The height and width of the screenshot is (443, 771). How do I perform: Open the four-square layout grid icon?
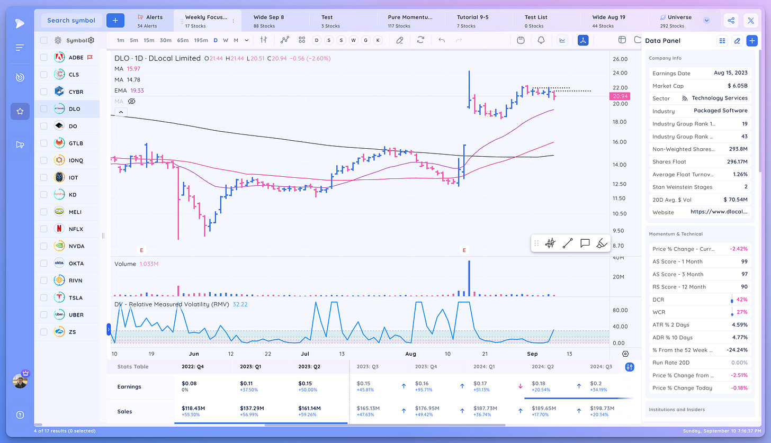pyautogui.click(x=302, y=40)
